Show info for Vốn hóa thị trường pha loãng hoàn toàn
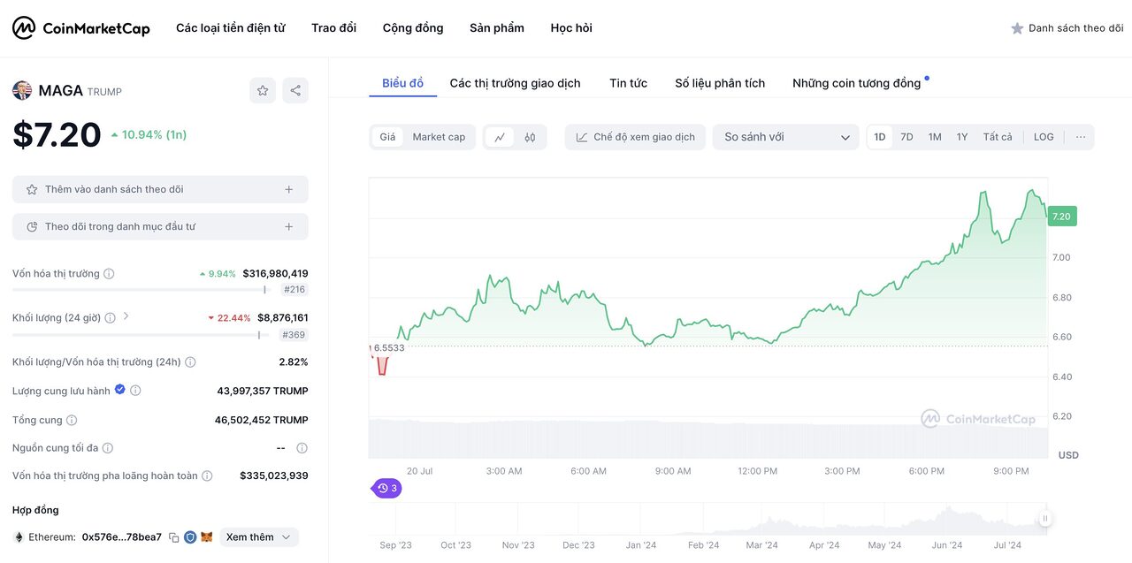Viewport: 1132px width, 563px height. pyautogui.click(x=207, y=476)
